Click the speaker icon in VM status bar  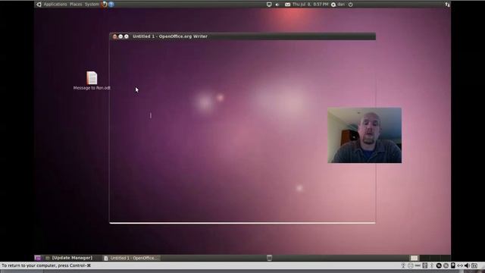click(x=467, y=265)
